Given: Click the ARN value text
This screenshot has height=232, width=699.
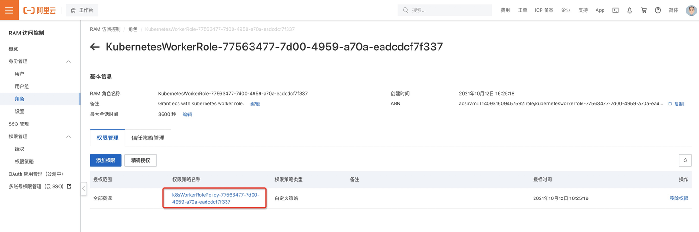Looking at the screenshot, I should coord(561,104).
